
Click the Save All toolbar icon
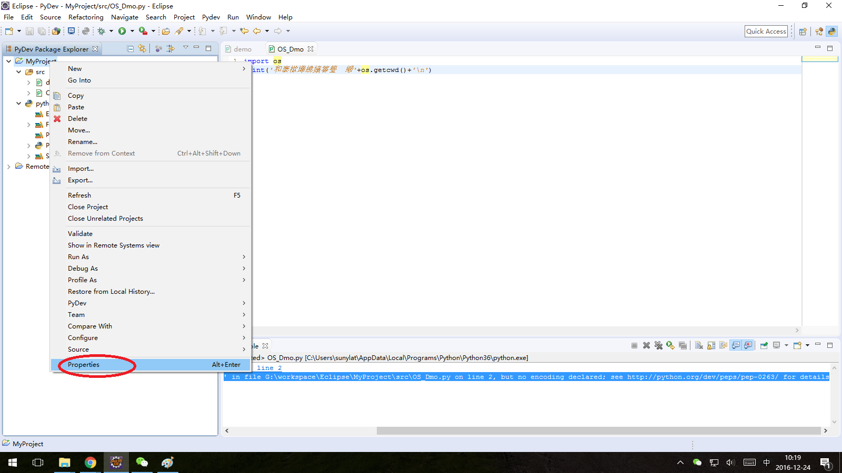[42, 31]
